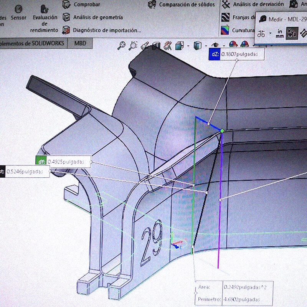Click the green measurement vertex point
Image resolution: width=307 pixels, height=307 pixels.
pos(222,131)
